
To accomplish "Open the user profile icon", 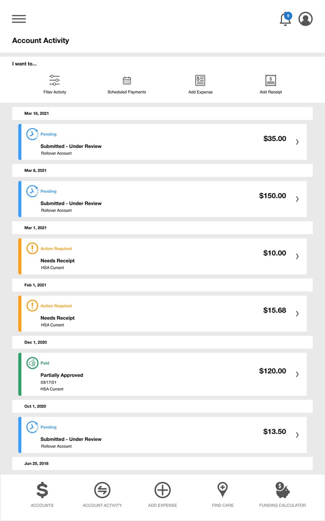I will coord(306,19).
